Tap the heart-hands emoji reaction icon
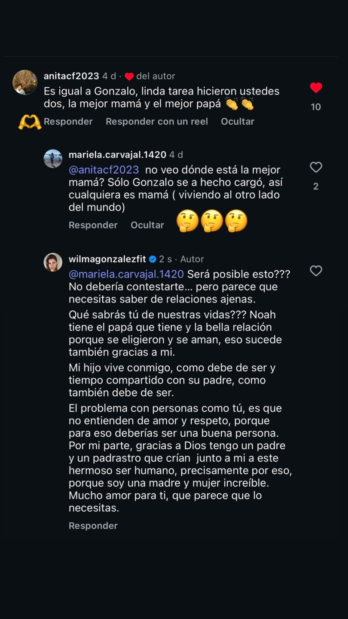This screenshot has height=619, width=348. tap(30, 122)
